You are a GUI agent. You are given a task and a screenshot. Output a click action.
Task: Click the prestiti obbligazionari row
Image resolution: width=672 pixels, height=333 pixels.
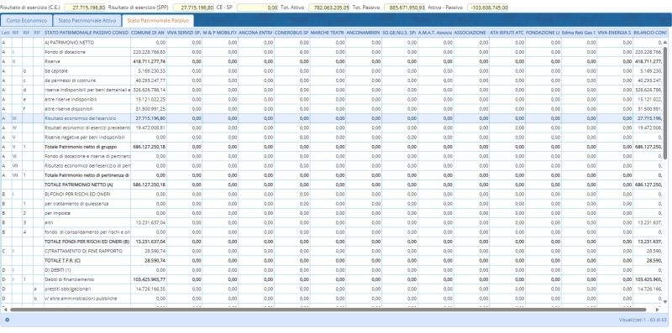click(x=332, y=289)
